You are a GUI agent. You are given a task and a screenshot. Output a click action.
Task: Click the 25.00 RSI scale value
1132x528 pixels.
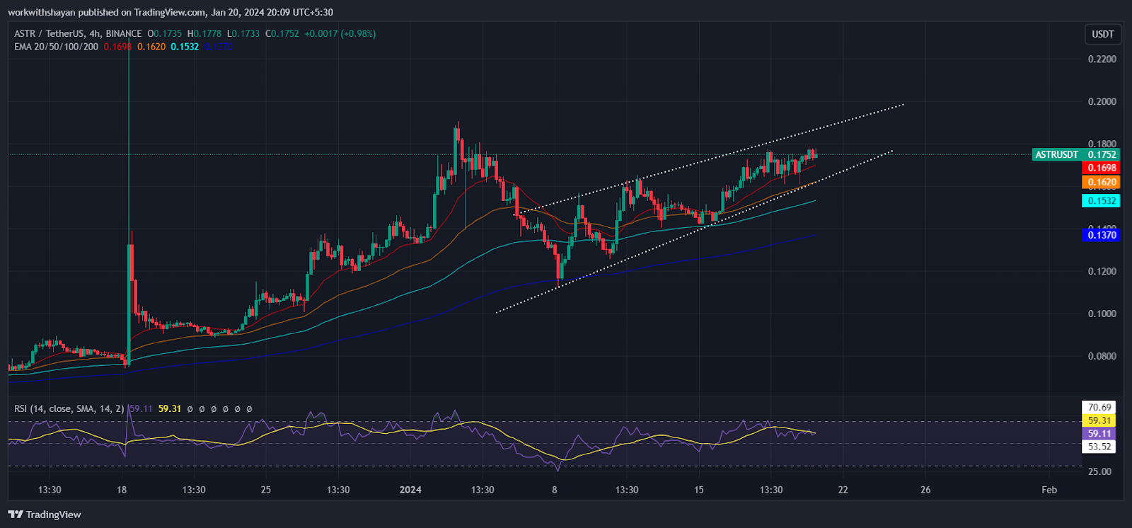tap(1099, 471)
